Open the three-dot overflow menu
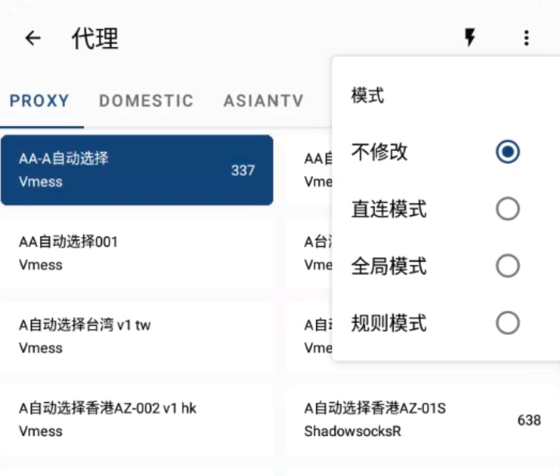The width and height of the screenshot is (560, 476). click(x=527, y=38)
